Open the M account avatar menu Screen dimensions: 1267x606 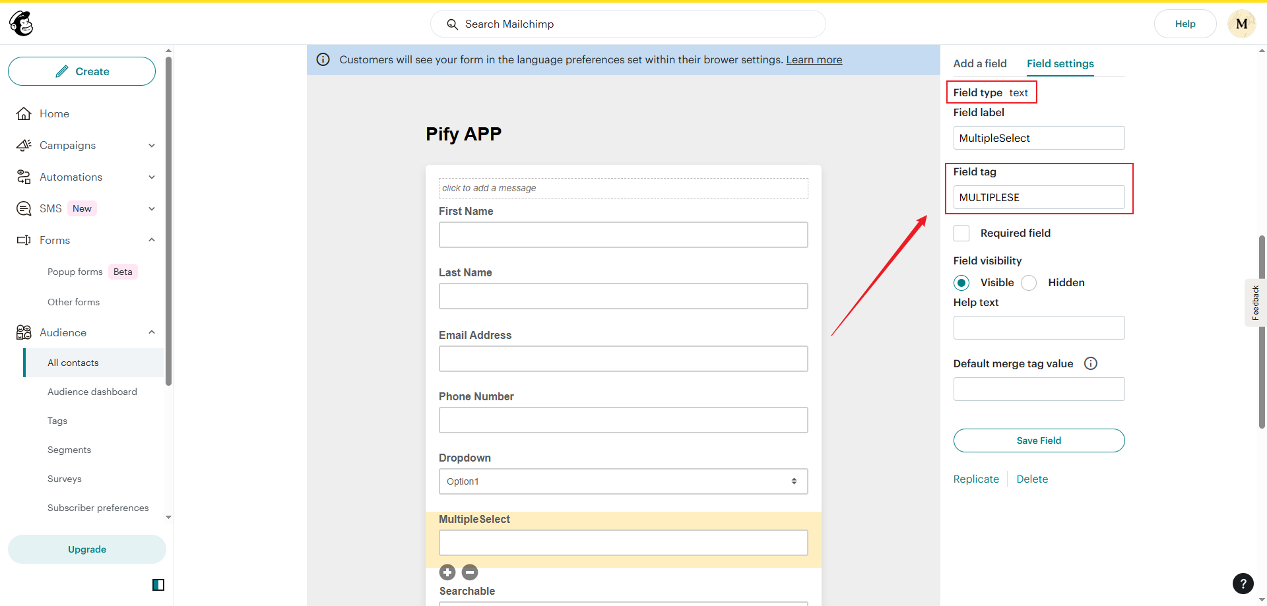pyautogui.click(x=1241, y=24)
